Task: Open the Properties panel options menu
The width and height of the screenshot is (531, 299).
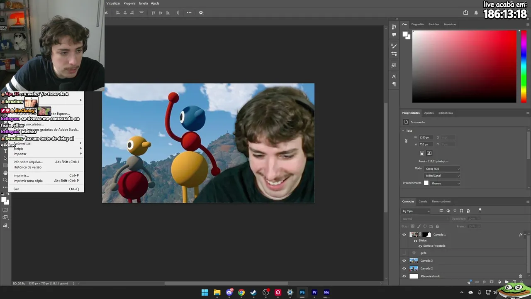Action: 528,113
